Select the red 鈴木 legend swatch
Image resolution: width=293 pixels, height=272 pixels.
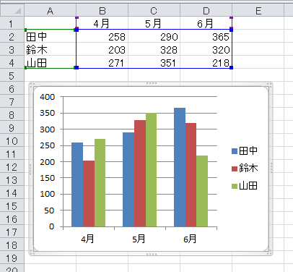tap(235, 169)
